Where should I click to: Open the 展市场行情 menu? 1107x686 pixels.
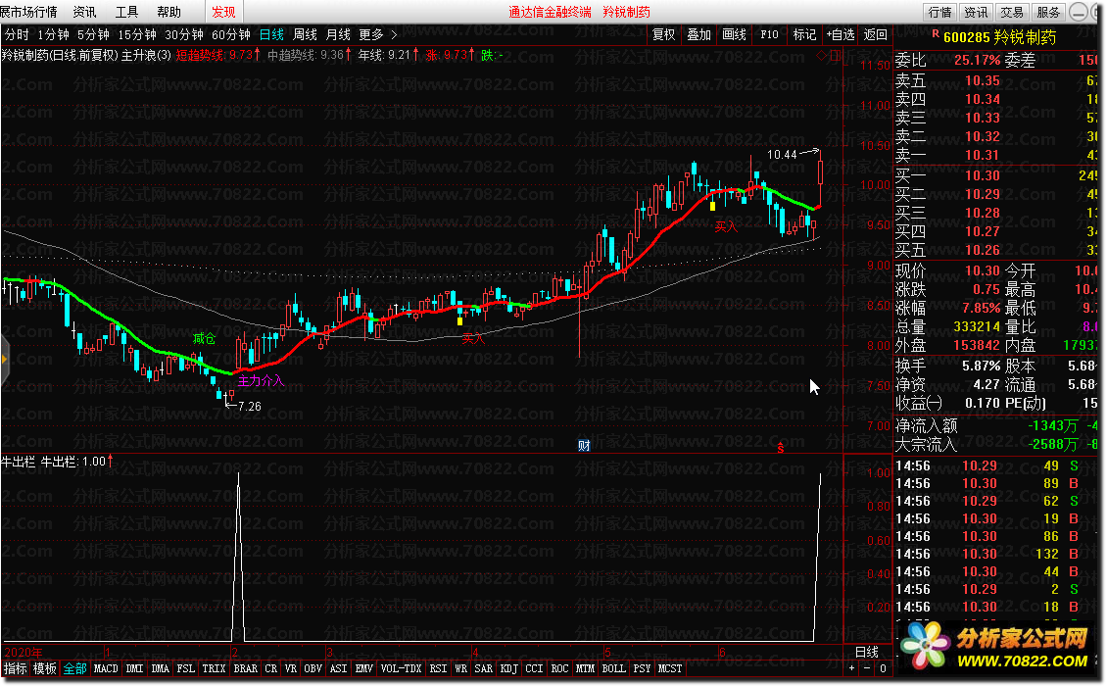pos(29,12)
